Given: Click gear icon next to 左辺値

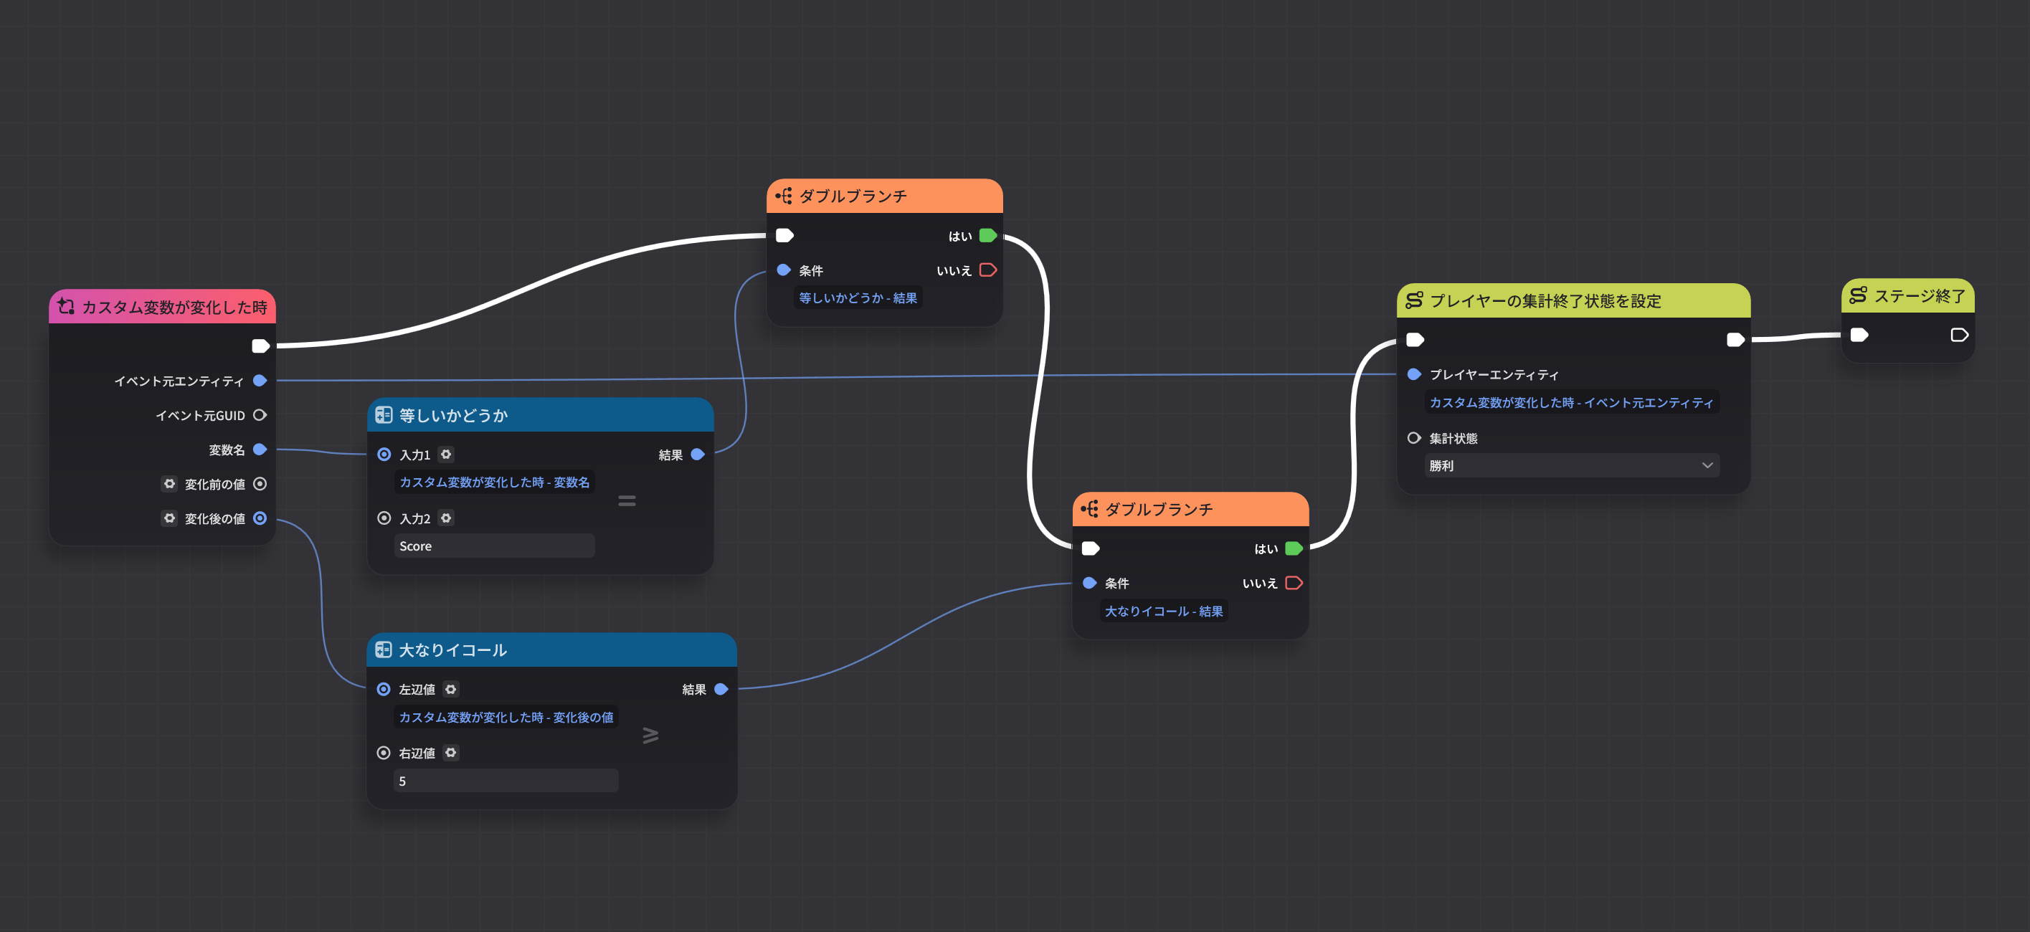Looking at the screenshot, I should click(x=451, y=690).
